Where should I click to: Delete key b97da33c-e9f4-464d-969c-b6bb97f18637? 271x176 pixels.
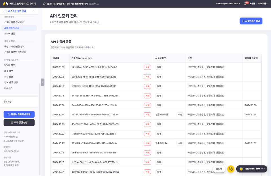point(147,115)
